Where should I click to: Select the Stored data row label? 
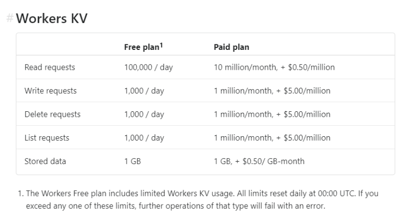pyautogui.click(x=45, y=161)
